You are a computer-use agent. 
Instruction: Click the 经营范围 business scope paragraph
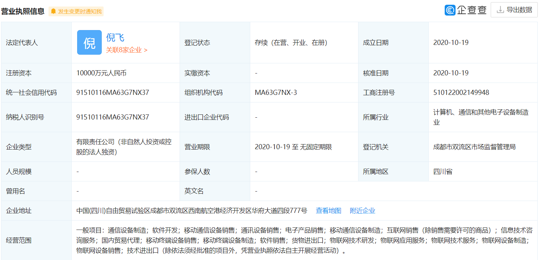coord(304,240)
